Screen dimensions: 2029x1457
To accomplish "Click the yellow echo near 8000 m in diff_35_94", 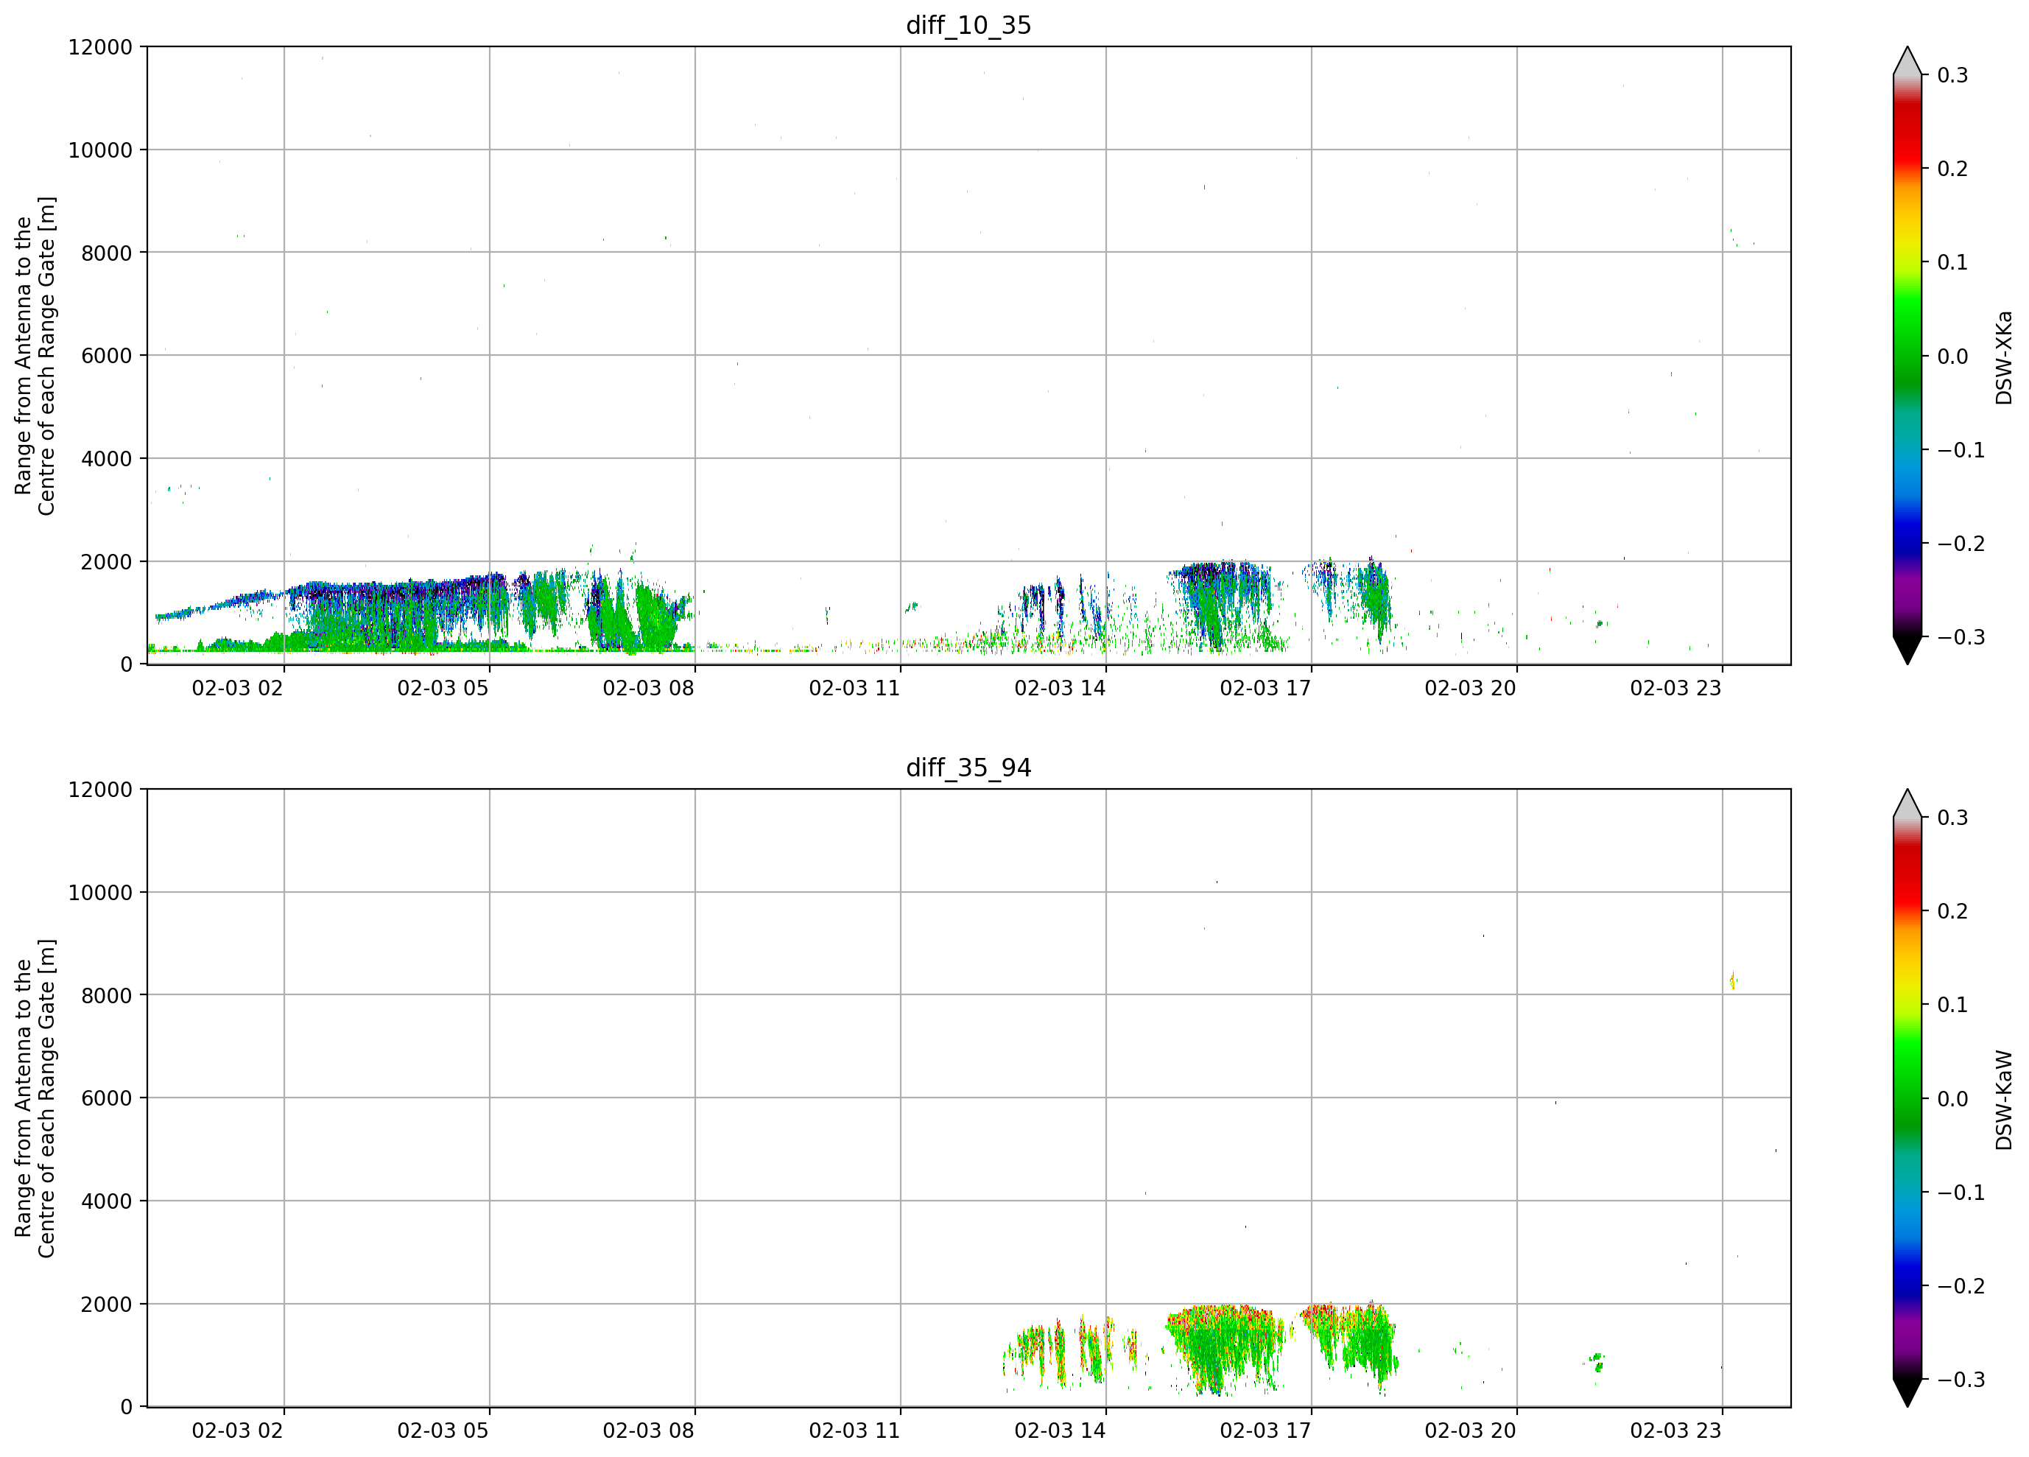I will (x=1733, y=982).
